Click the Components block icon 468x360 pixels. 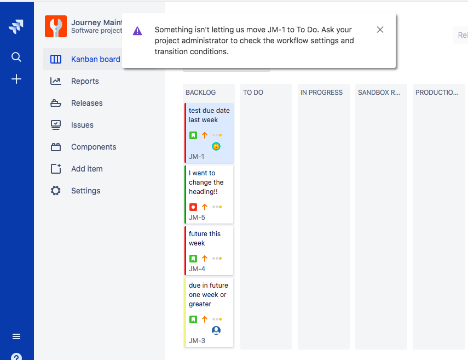(x=56, y=147)
